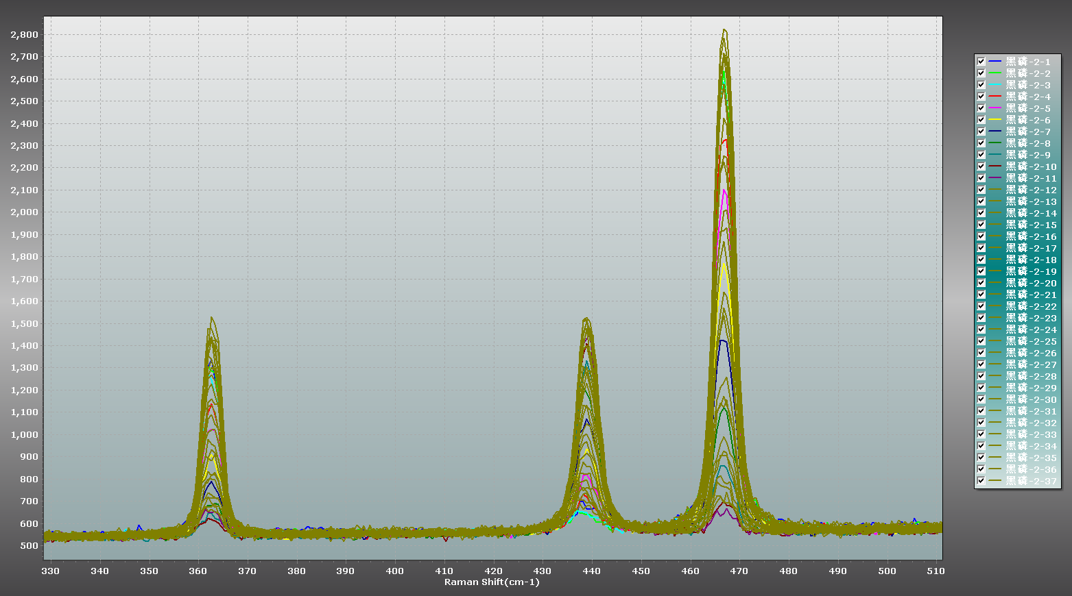1072x596 pixels.
Task: Click the 410 tick label on X axis
Action: [444, 571]
